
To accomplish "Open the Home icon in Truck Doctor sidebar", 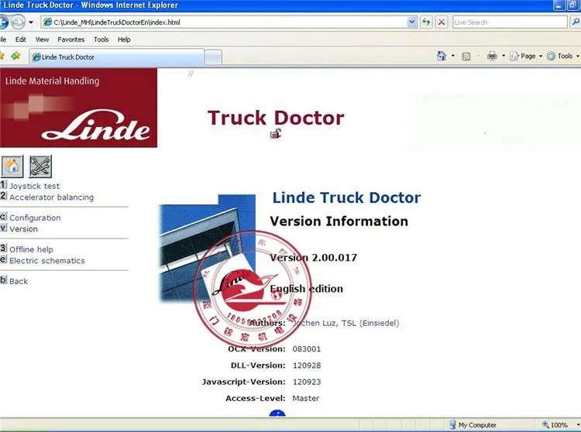I will coord(12,166).
